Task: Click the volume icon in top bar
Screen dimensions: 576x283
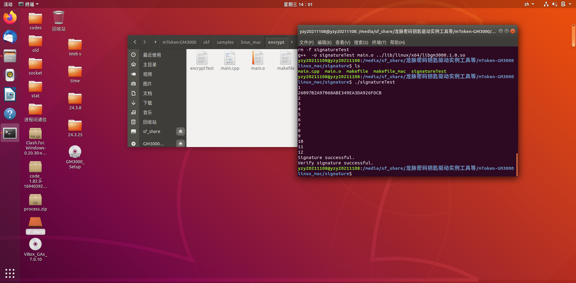Action: pos(554,4)
